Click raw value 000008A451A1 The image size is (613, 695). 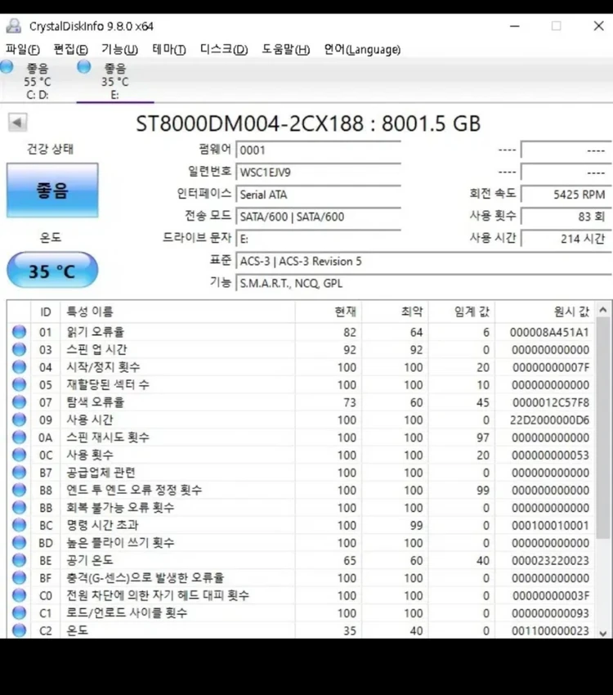click(549, 332)
